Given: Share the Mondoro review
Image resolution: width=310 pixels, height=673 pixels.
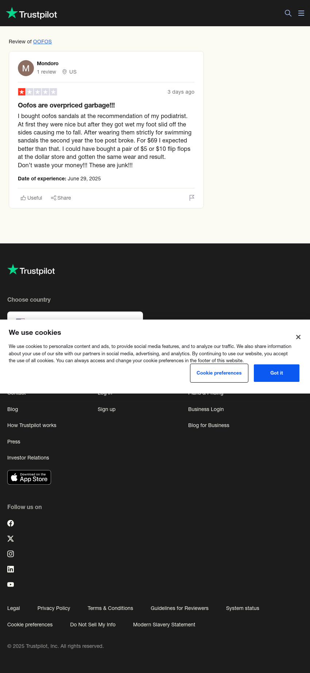Looking at the screenshot, I should point(61,198).
